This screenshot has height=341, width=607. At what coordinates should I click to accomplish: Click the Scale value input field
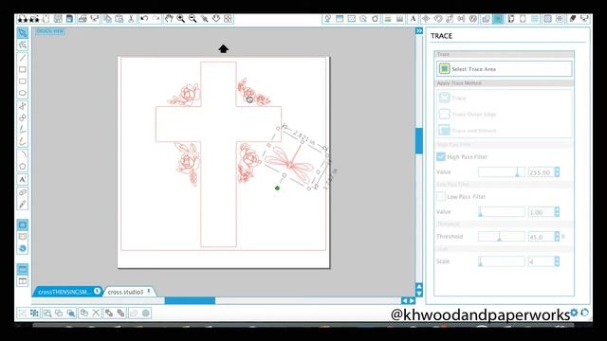point(541,261)
